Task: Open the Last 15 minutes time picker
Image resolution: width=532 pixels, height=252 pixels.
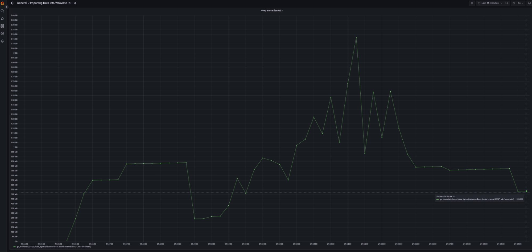Action: [490, 3]
